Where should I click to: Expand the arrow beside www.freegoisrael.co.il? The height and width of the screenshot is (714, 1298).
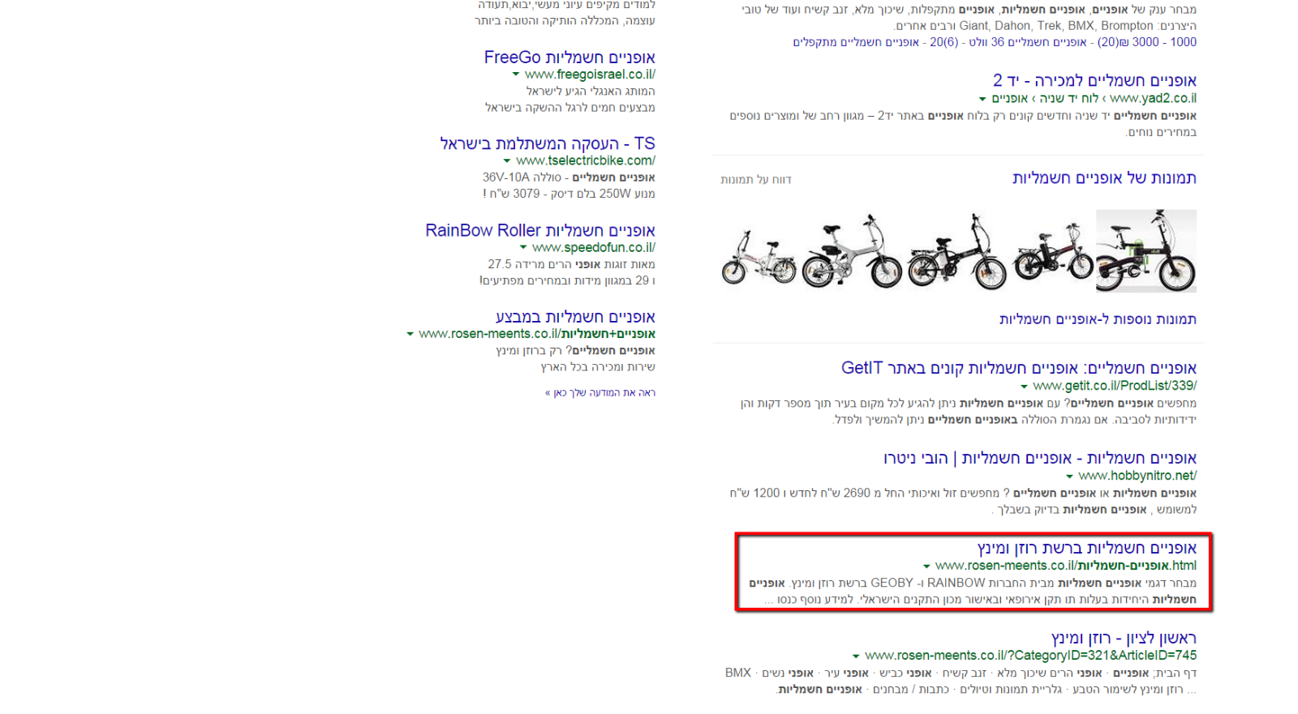(515, 75)
